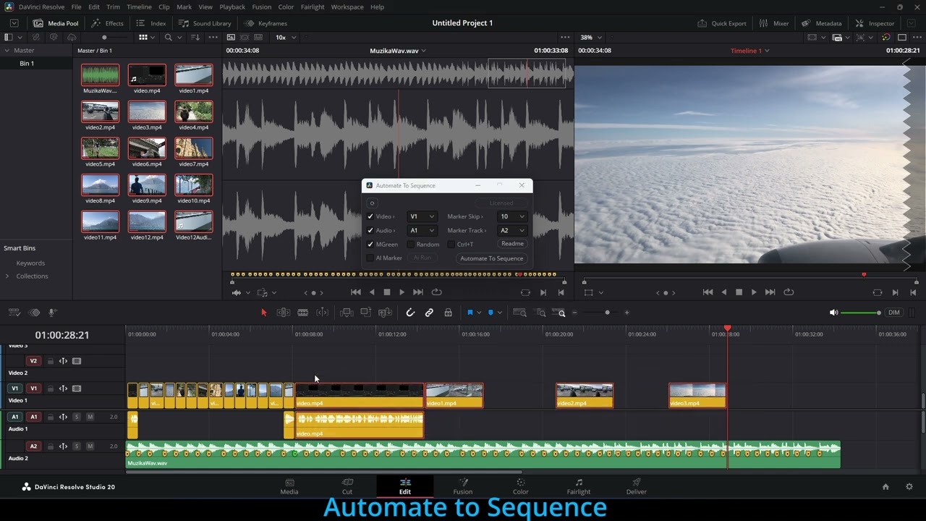Viewport: 926px width, 521px height.
Task: Open the video track V1 dropdown
Action: pos(422,216)
